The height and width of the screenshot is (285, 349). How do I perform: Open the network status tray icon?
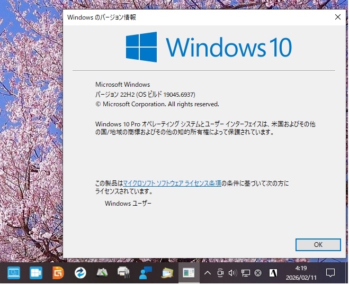[246, 273]
